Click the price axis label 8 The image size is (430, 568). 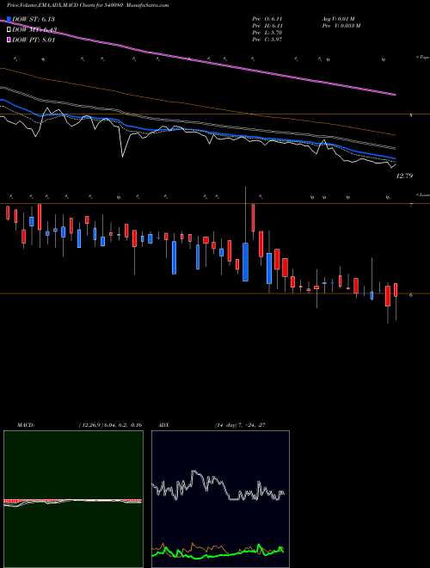point(411,115)
